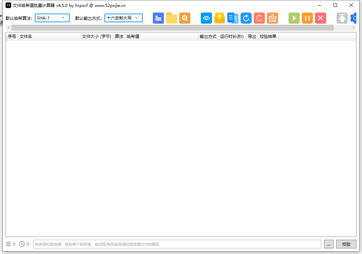The width and height of the screenshot is (362, 254).
Task: Click the 校验 verify button
Action: (346, 244)
